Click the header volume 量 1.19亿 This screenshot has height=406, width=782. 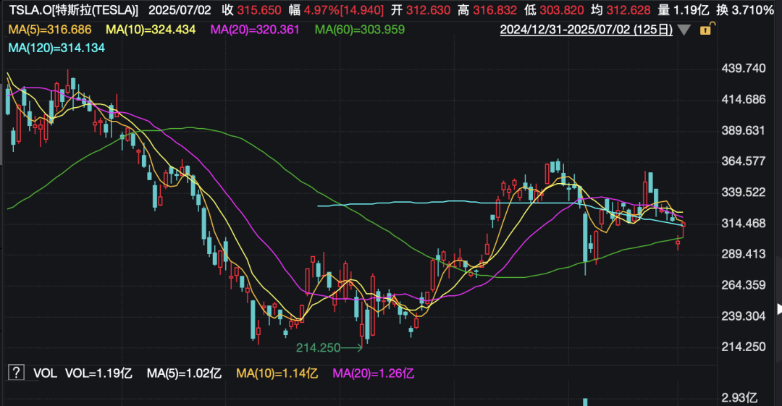684,10
